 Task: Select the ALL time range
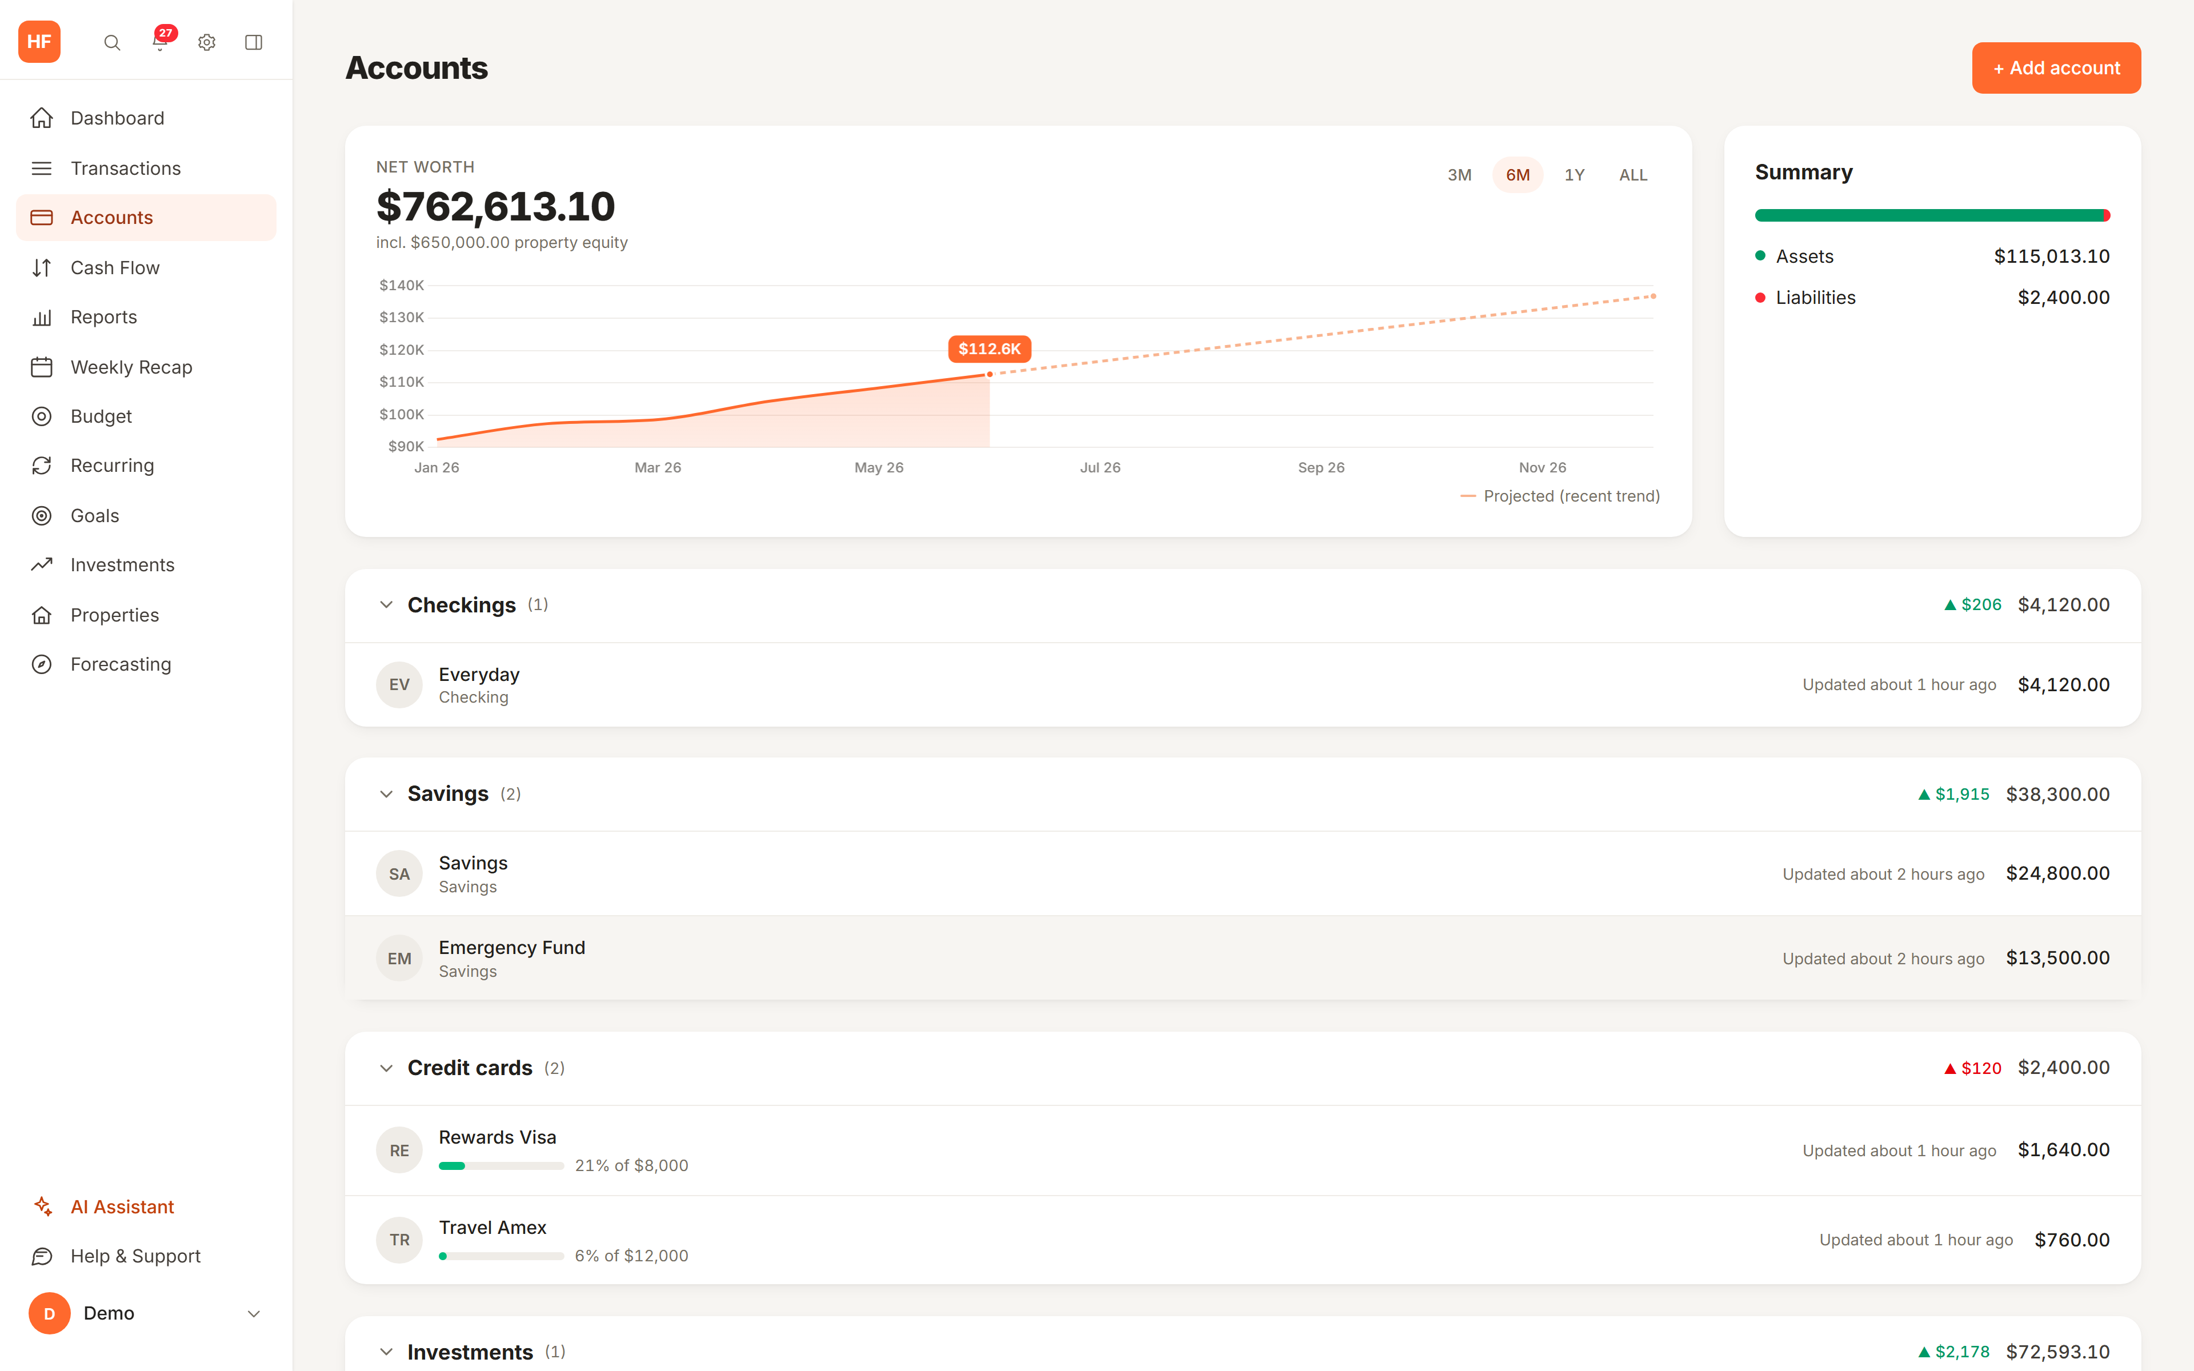click(x=1634, y=175)
